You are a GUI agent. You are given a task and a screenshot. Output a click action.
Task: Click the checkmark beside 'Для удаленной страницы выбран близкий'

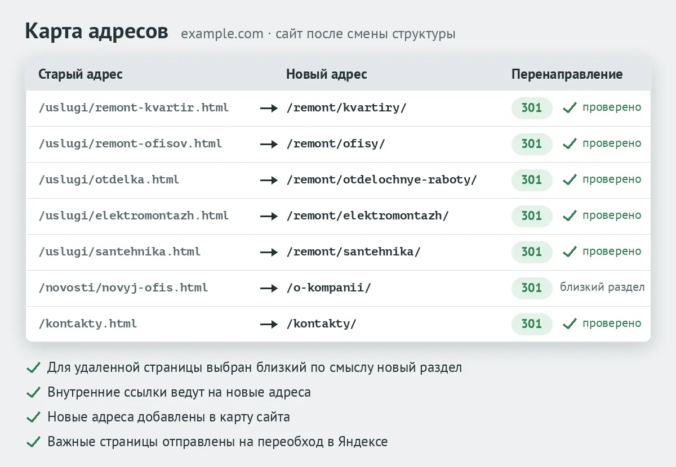[33, 368]
